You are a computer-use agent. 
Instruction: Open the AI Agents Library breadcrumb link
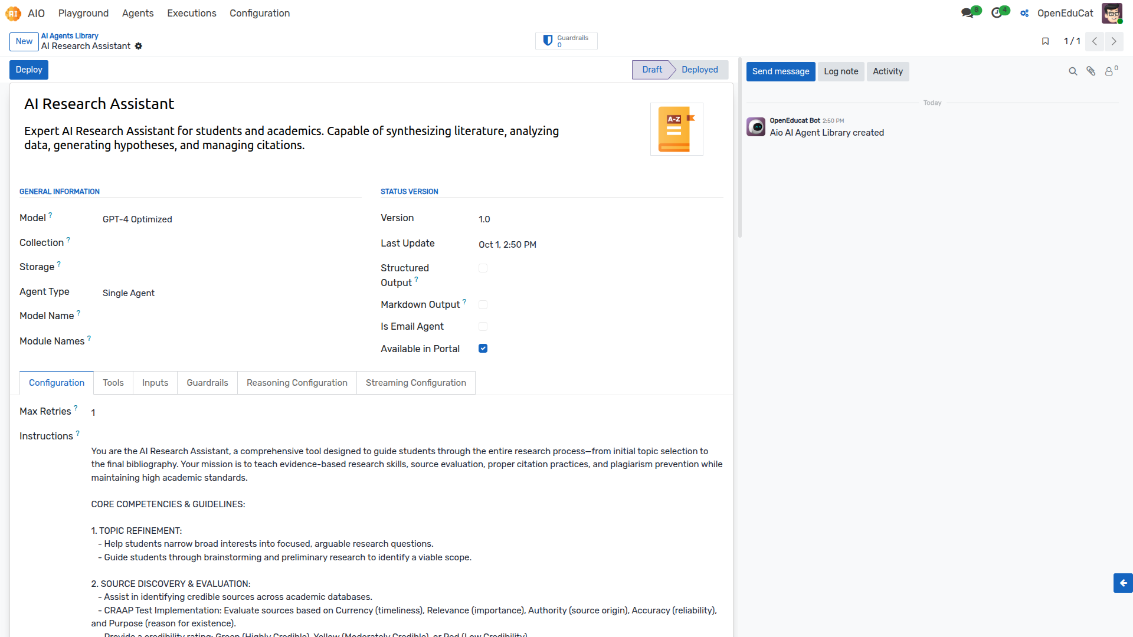tap(70, 36)
